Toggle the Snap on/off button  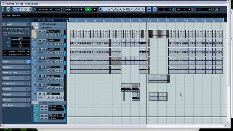pyautogui.click(x=154, y=9)
